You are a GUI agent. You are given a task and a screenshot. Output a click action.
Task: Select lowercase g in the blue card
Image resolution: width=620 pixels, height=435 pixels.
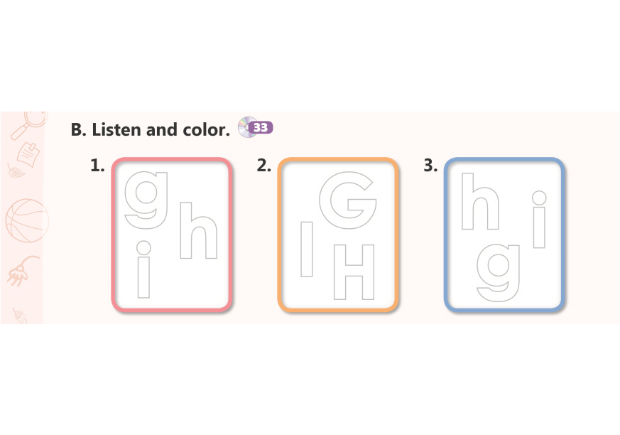(x=503, y=270)
